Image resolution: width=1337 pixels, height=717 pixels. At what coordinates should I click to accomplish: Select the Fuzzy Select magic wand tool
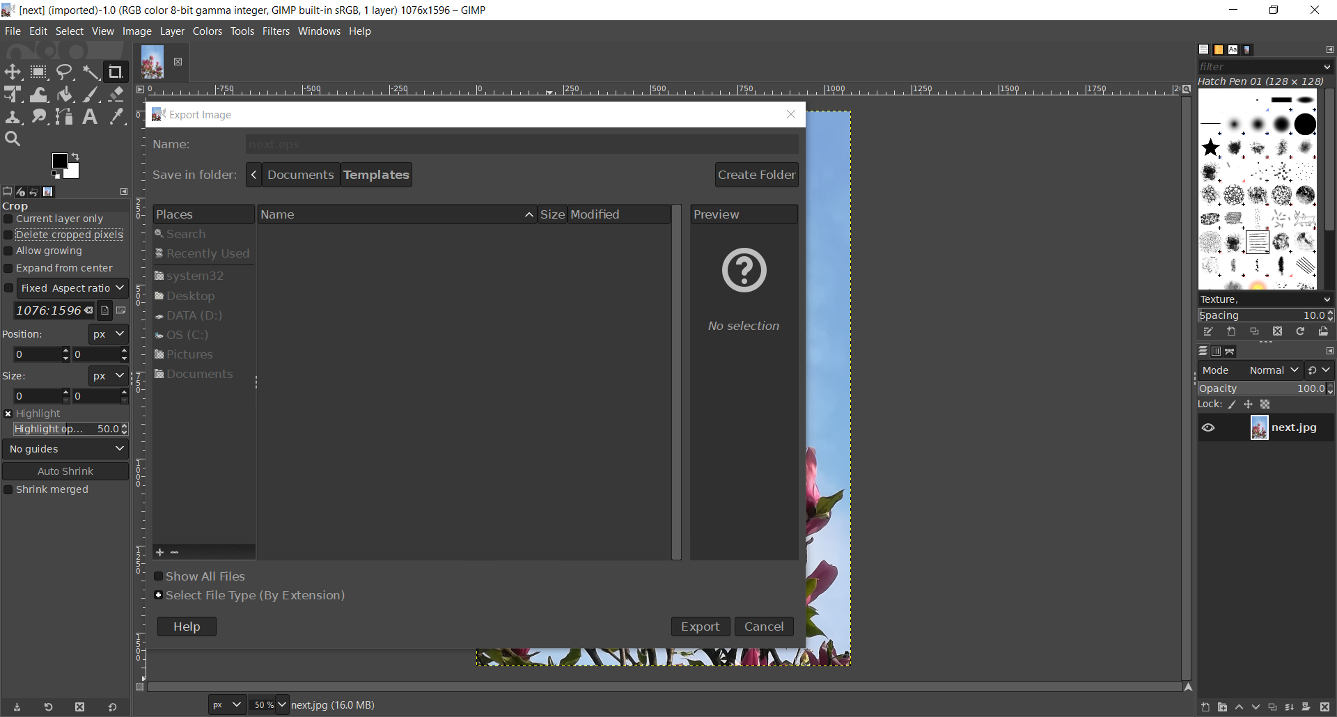pos(91,72)
